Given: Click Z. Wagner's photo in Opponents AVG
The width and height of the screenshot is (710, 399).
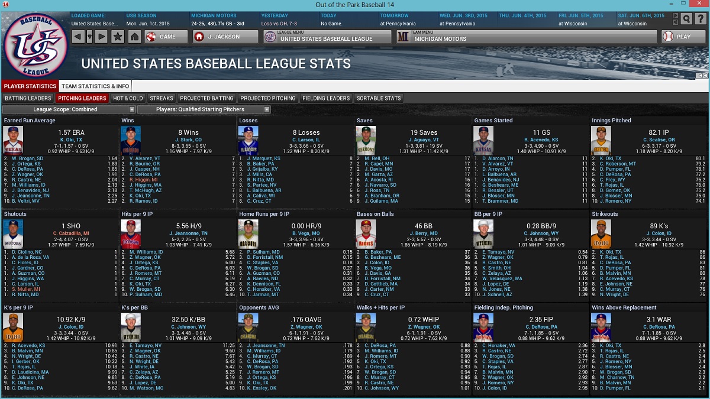Looking at the screenshot, I should coord(248,327).
